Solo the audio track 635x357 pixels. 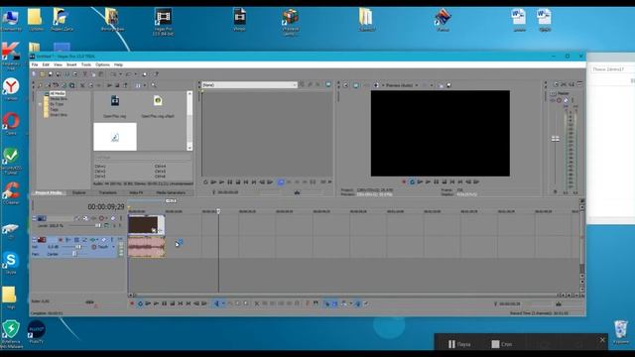(x=112, y=240)
